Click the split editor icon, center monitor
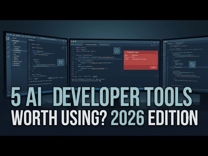This screenshot has height=156, width=208. pos(152,45)
